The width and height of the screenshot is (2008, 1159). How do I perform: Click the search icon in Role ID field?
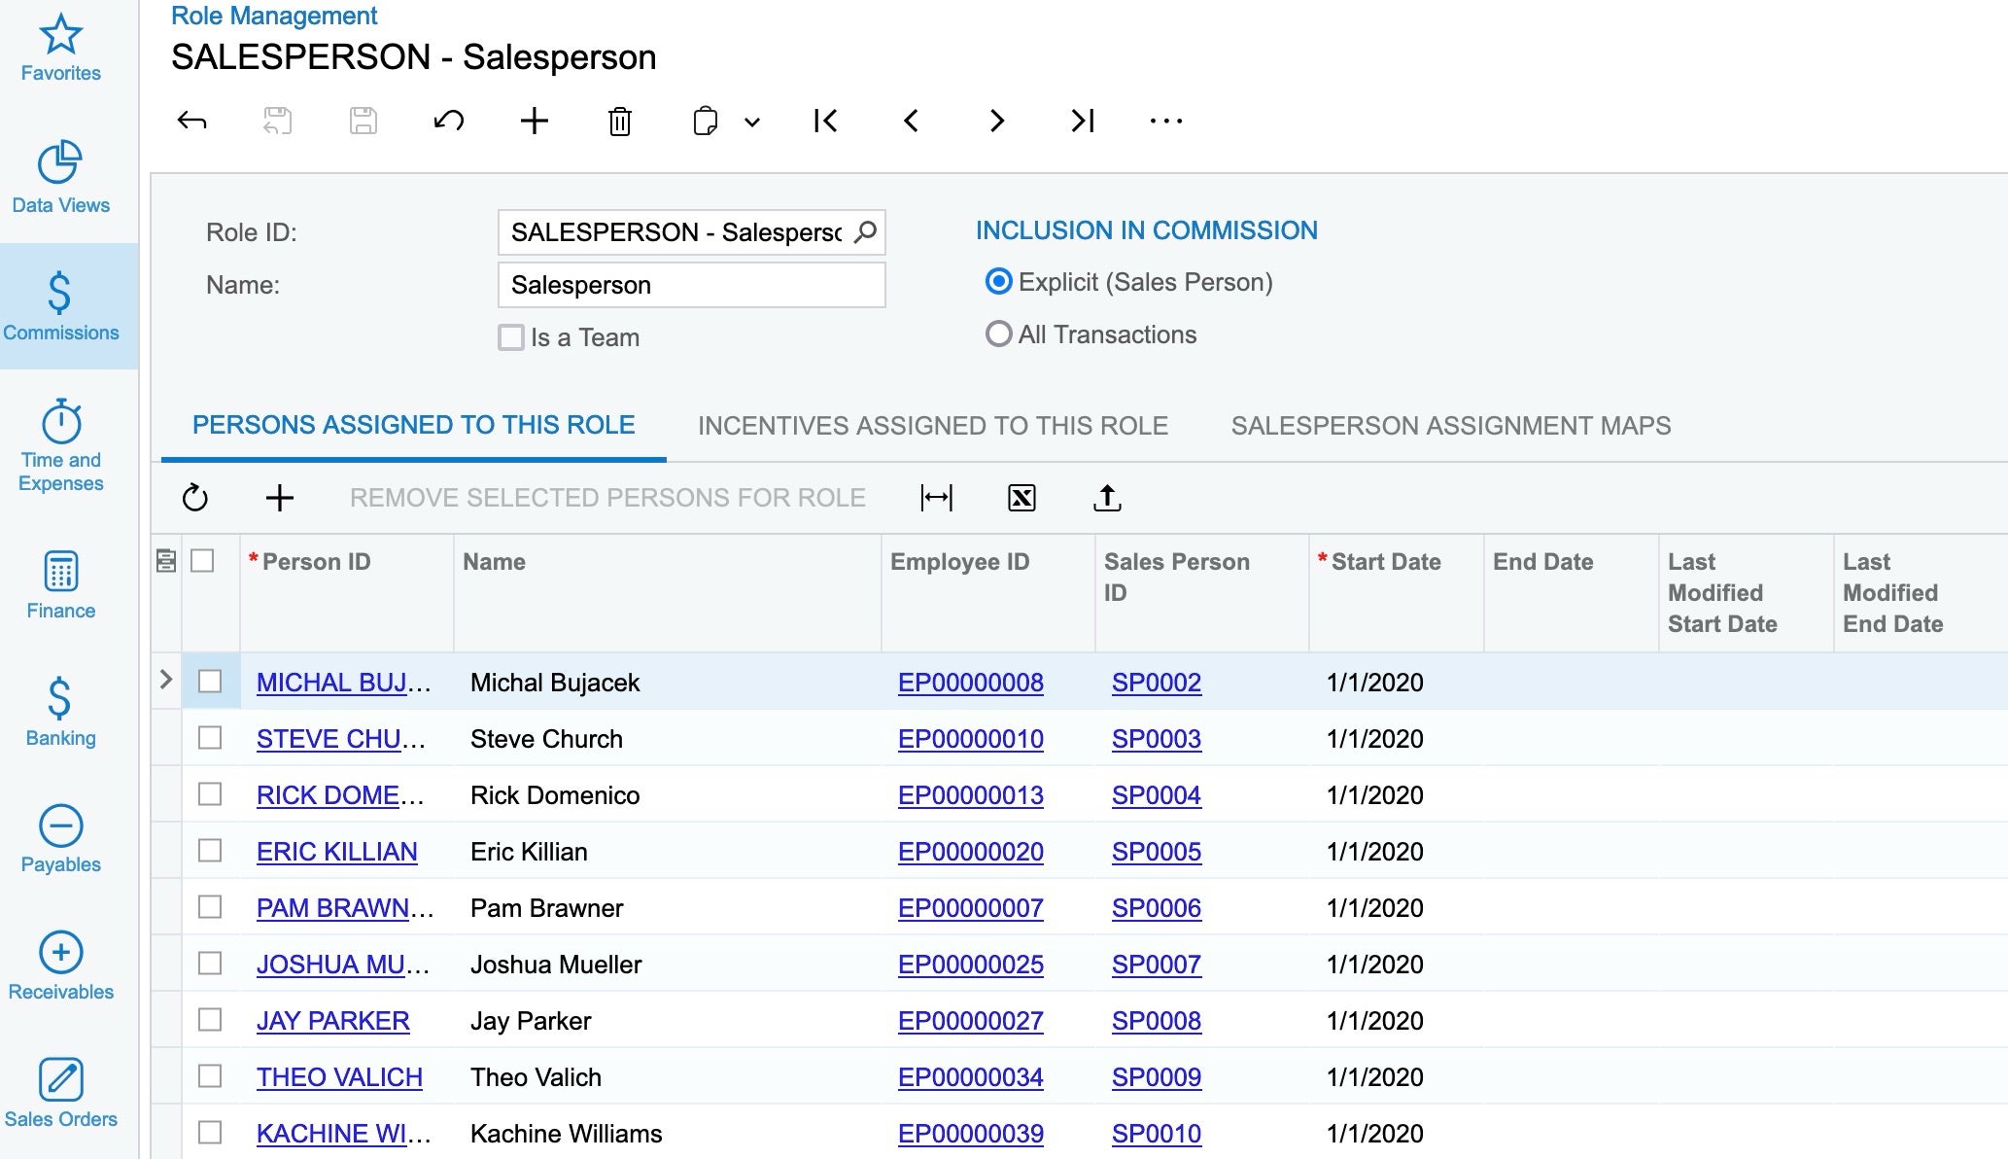point(865,232)
